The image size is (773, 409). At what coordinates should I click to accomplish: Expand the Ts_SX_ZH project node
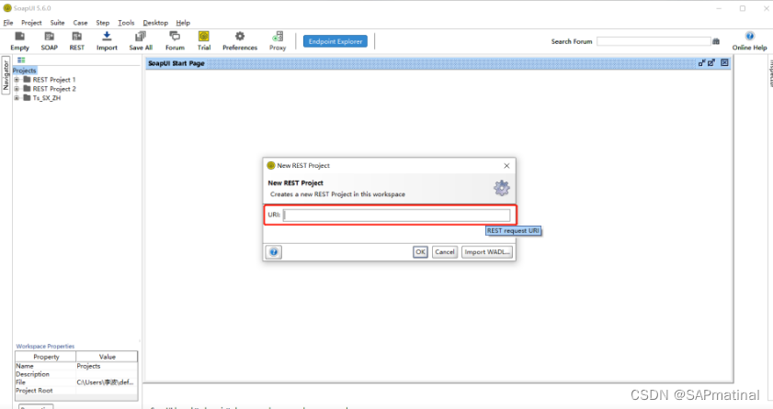pyautogui.click(x=17, y=98)
